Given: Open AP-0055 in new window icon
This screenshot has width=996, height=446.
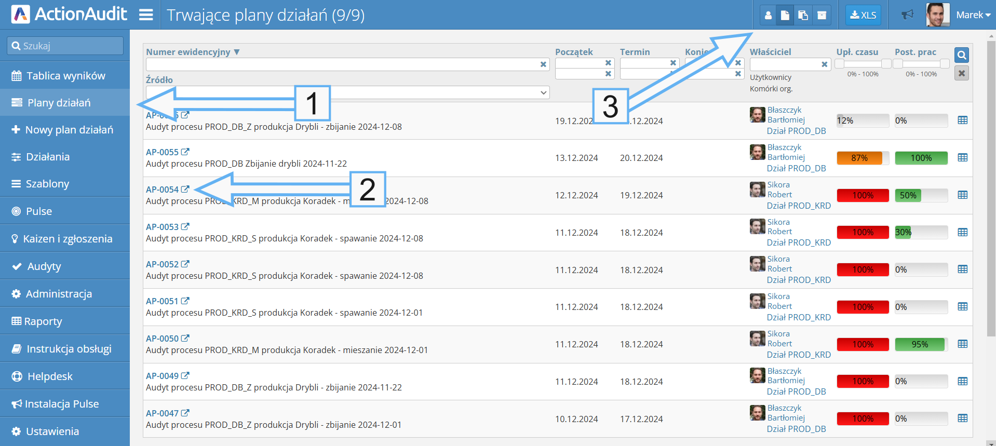Looking at the screenshot, I should (185, 152).
